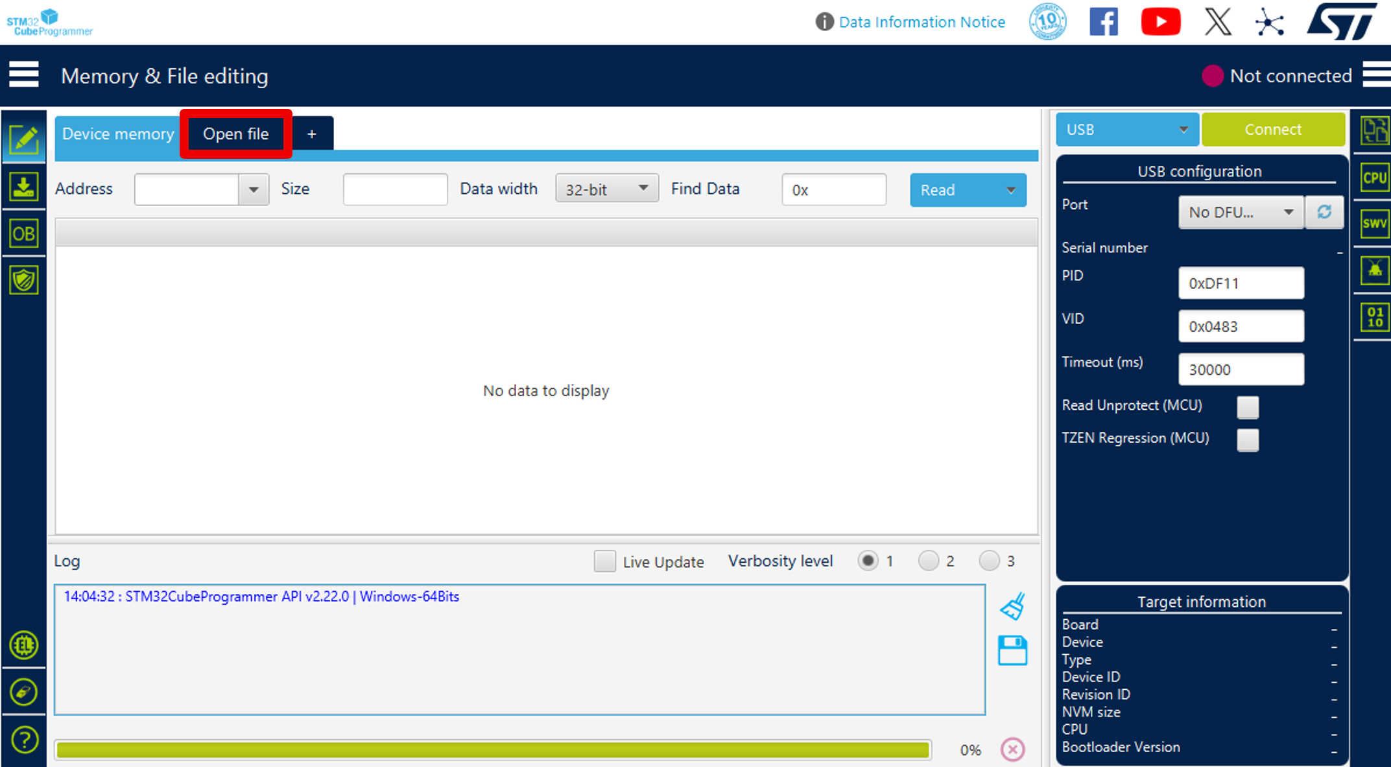Open External Loaders (EL) icon

24,645
